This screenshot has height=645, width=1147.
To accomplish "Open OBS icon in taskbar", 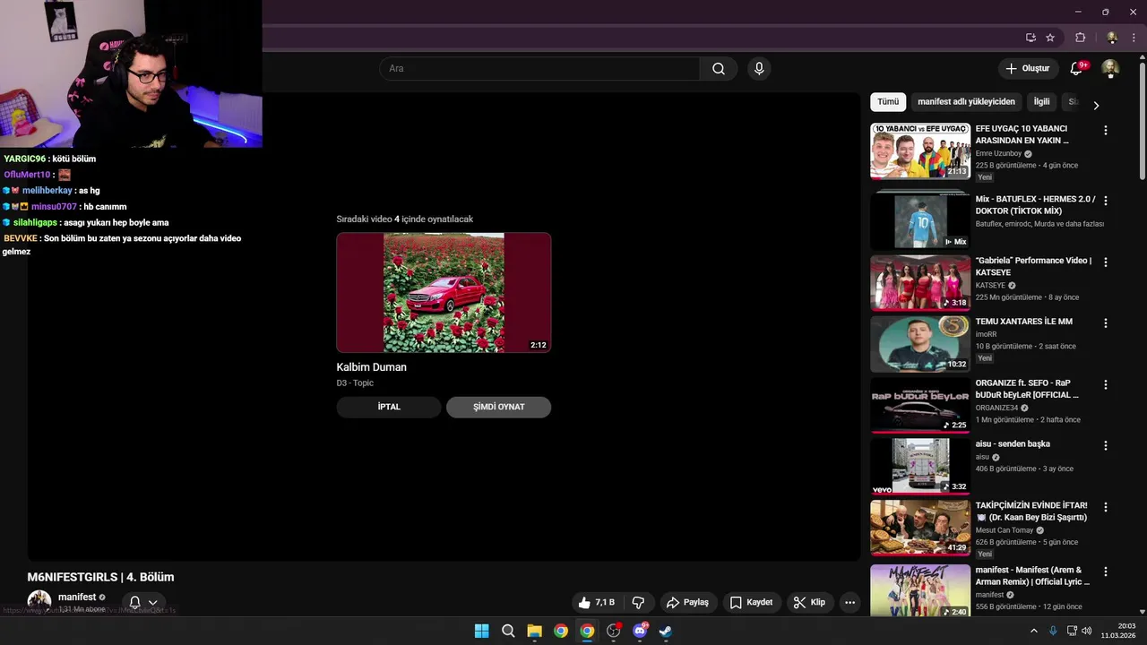I will pyautogui.click(x=613, y=631).
